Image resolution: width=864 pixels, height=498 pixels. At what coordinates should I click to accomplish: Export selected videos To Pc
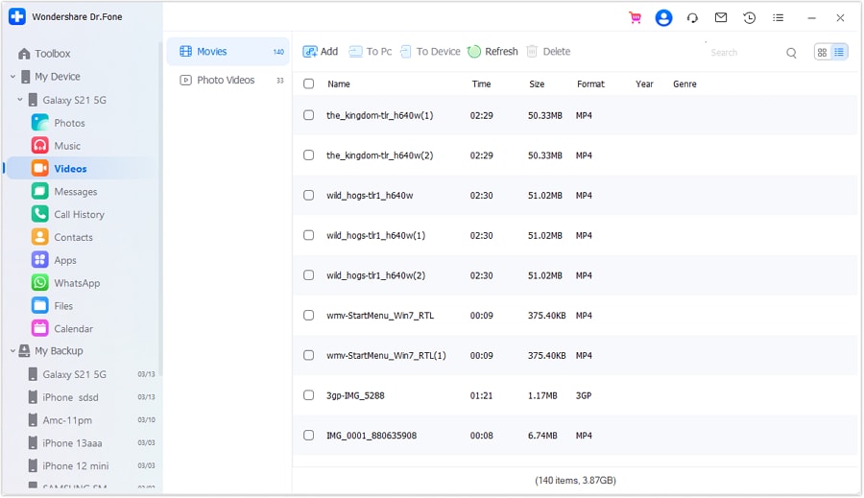[371, 52]
